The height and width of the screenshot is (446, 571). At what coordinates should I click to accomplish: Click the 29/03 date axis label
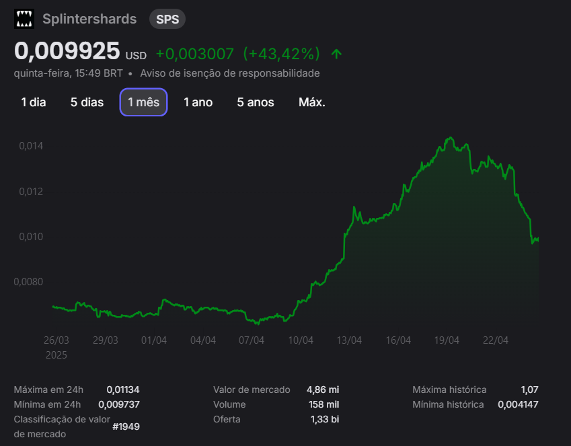click(x=106, y=340)
